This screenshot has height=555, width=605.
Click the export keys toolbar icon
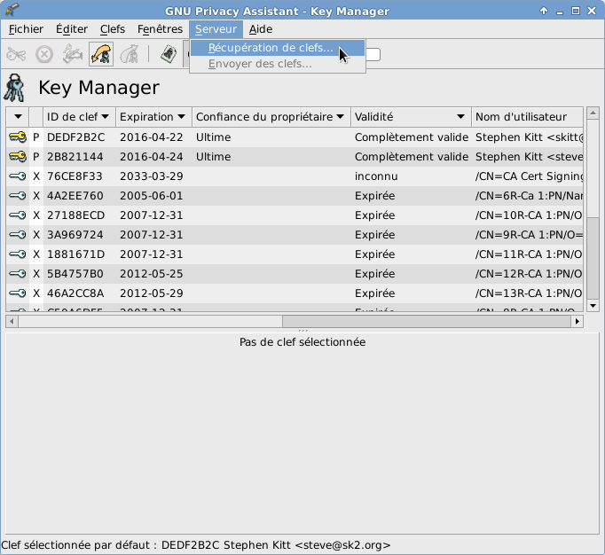pos(130,54)
